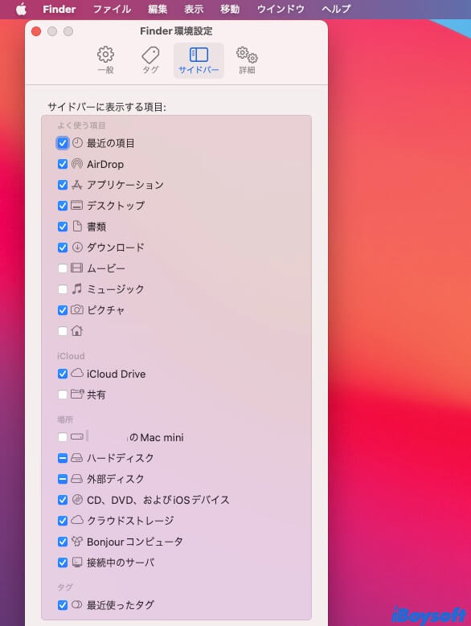Screen dimensions: 471x626
Task: Open the Finder menu in menu bar
Action: pos(59,9)
